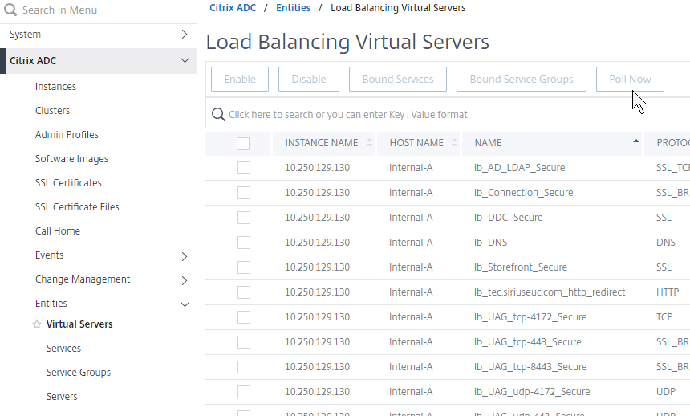Follow the Entities breadcrumb link

[x=293, y=8]
